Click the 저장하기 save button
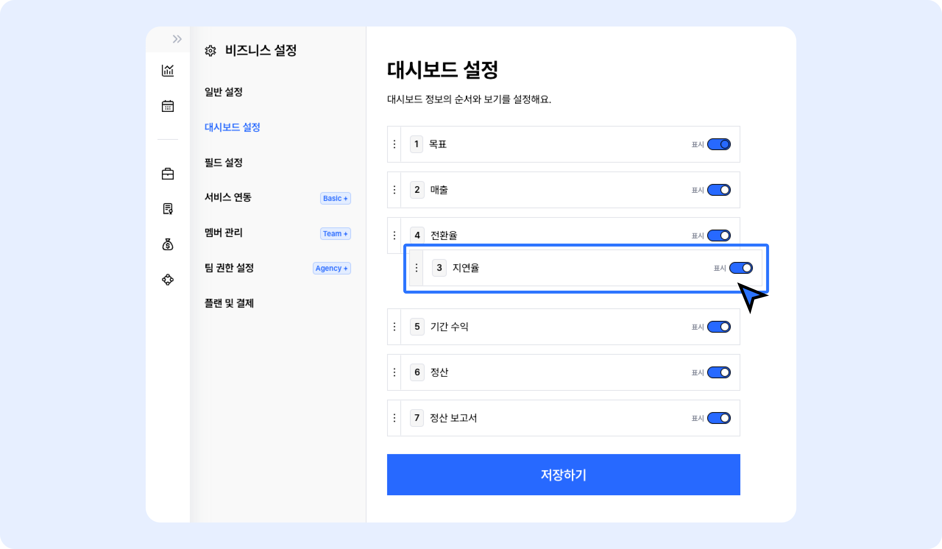This screenshot has width=942, height=549. pyautogui.click(x=563, y=475)
